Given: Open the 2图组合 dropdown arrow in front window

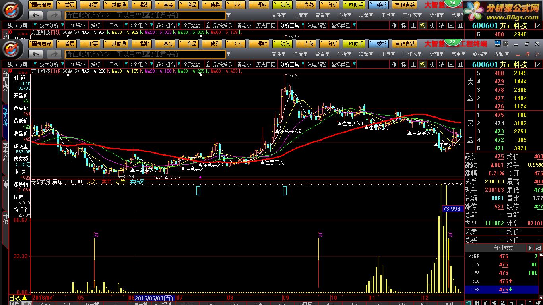Looking at the screenshot, I should point(151,64).
